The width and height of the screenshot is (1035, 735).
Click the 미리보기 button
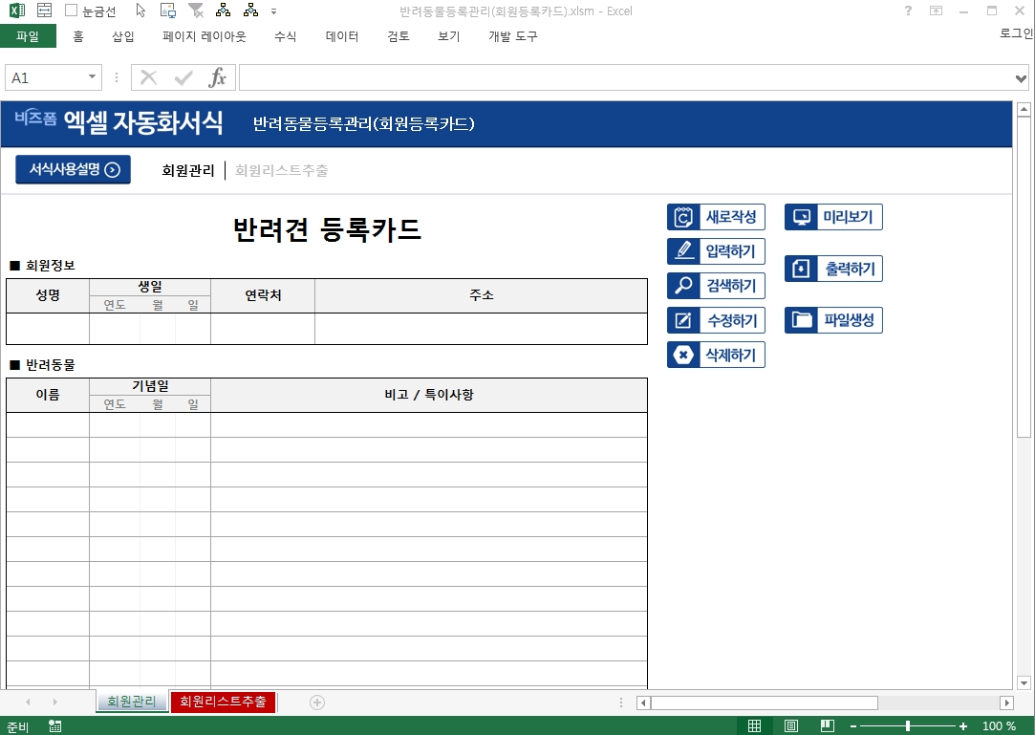[833, 217]
